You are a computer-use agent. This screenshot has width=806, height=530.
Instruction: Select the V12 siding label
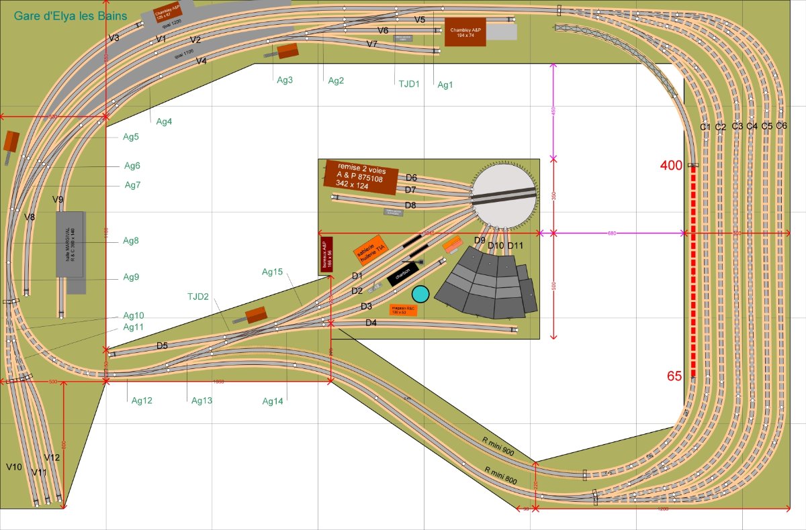click(52, 458)
